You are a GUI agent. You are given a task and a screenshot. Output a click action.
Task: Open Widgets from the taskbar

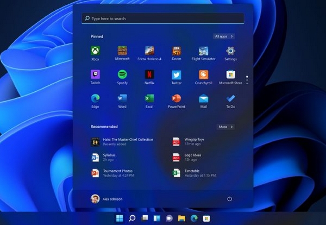pyautogui.click(x=157, y=218)
